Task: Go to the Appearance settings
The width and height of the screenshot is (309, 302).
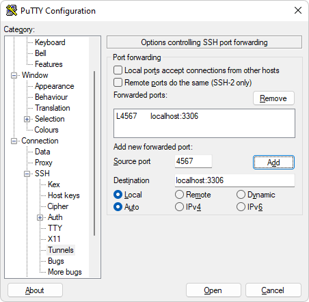Action: pos(55,86)
